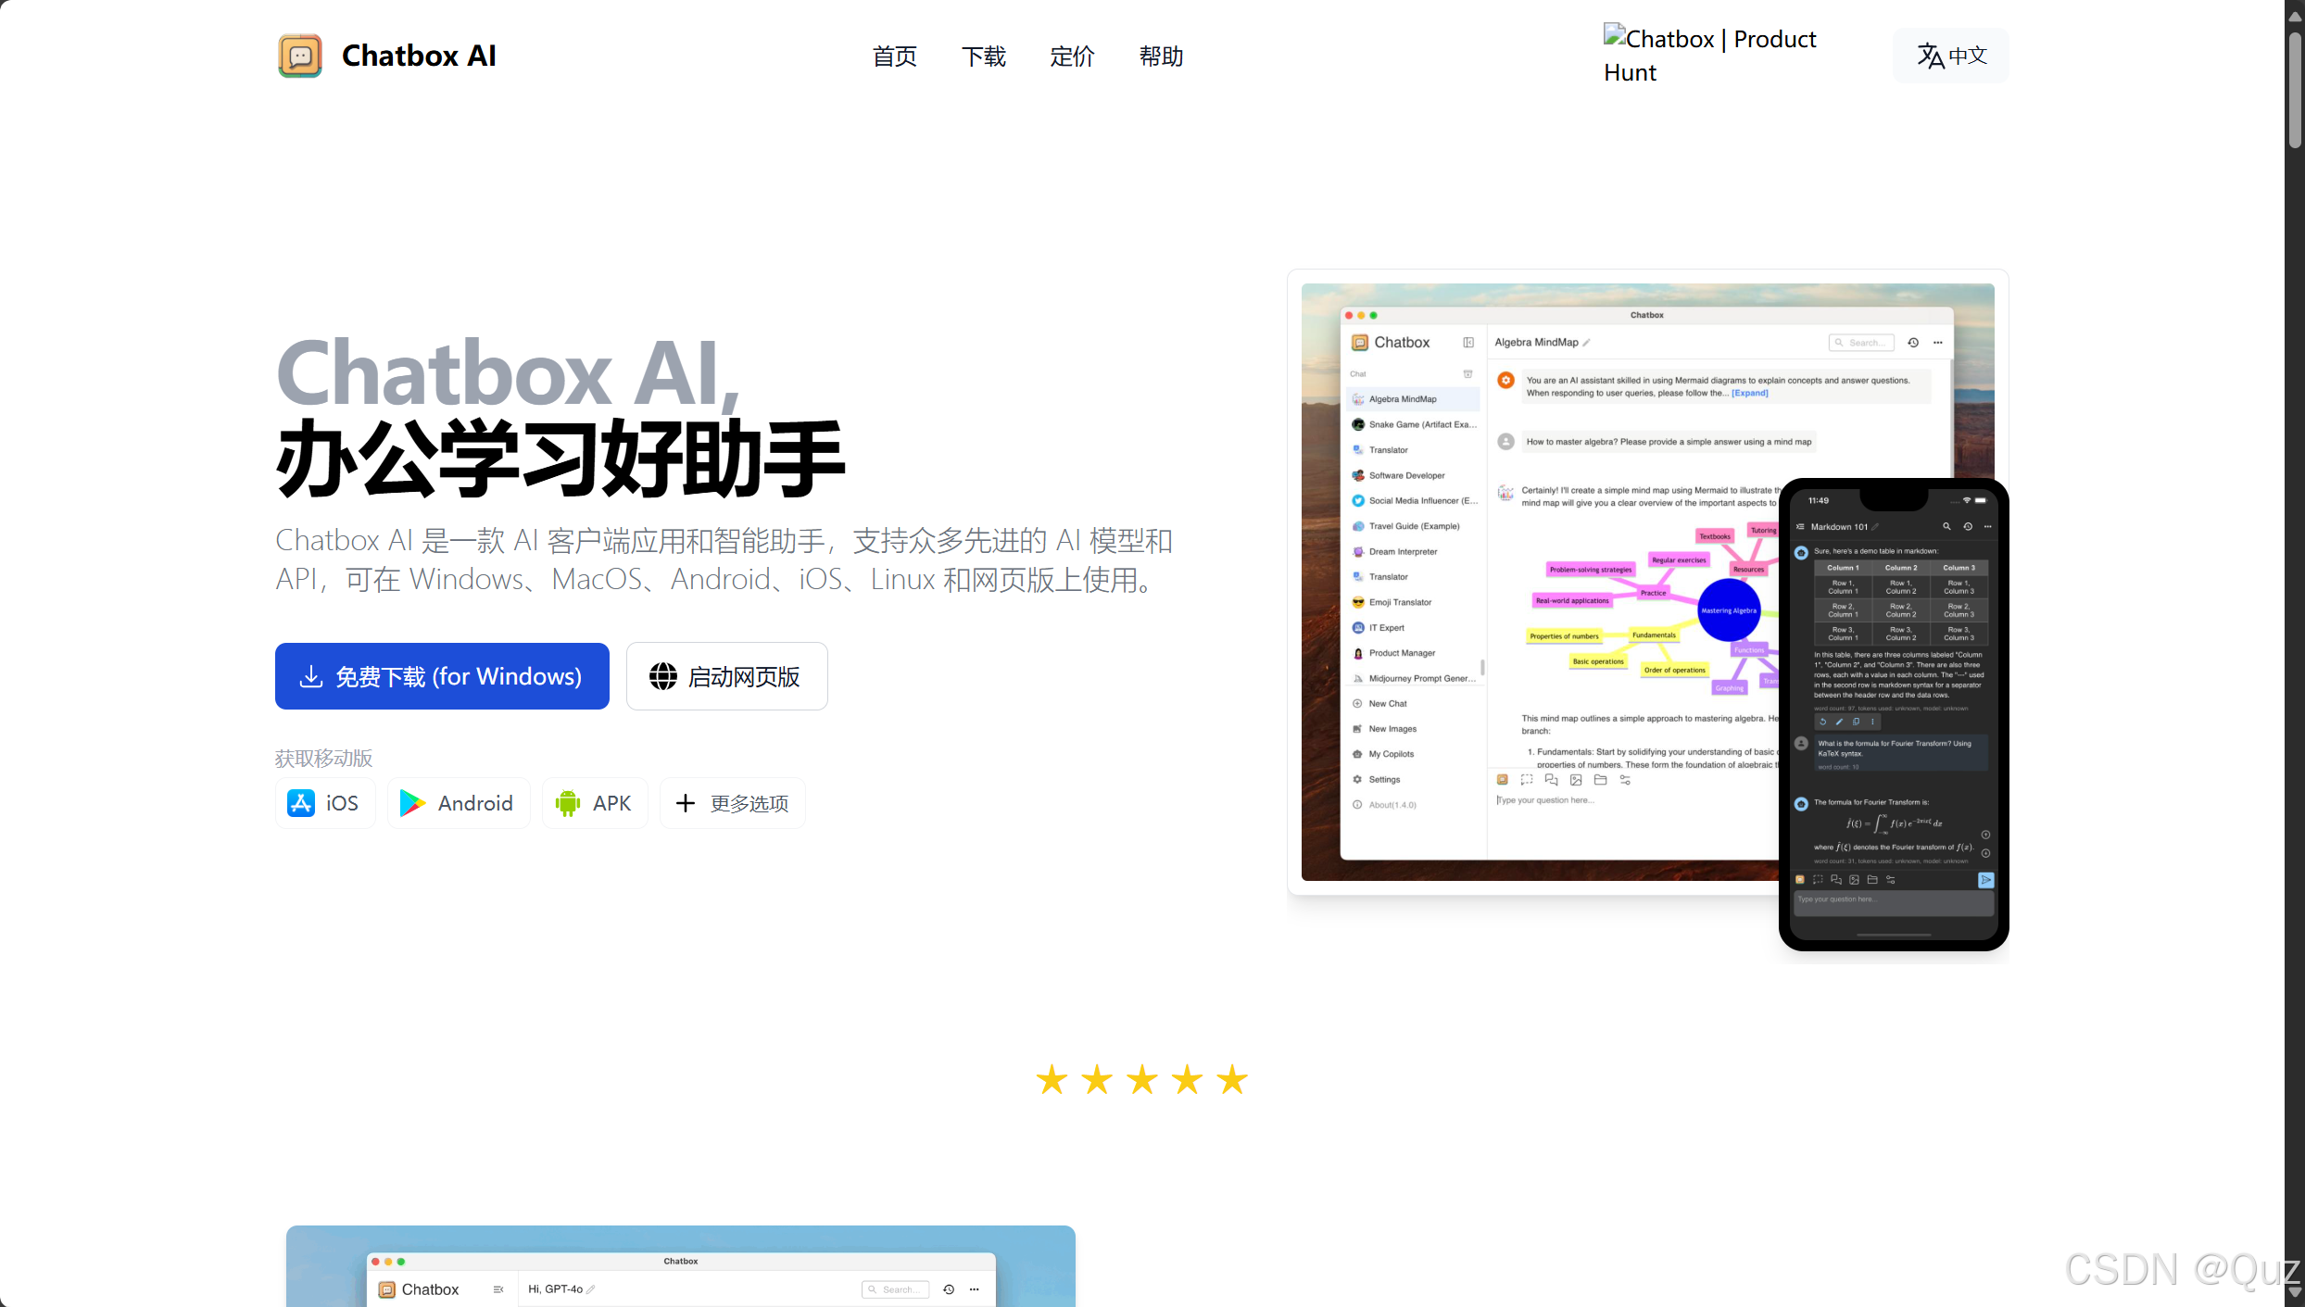Screen dimensions: 2305x1307
Task: Open the 定价 pricing page
Action: point(1072,57)
